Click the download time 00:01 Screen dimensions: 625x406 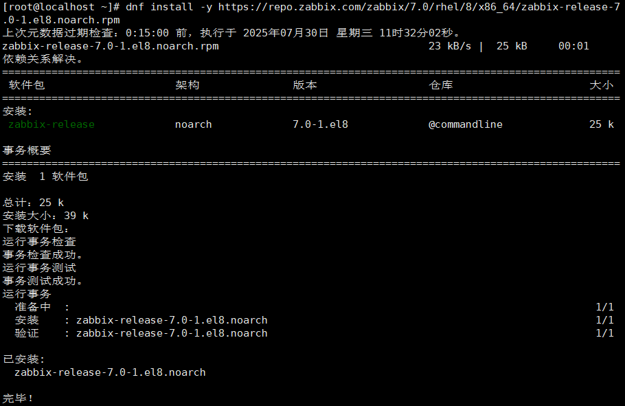click(x=573, y=46)
